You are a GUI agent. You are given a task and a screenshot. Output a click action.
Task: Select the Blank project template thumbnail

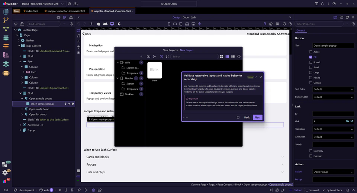coord(155,70)
